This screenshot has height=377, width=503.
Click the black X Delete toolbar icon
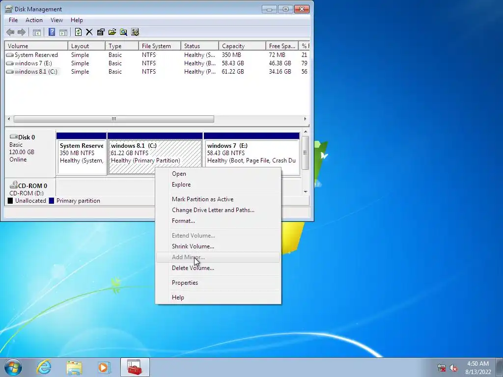click(x=89, y=32)
